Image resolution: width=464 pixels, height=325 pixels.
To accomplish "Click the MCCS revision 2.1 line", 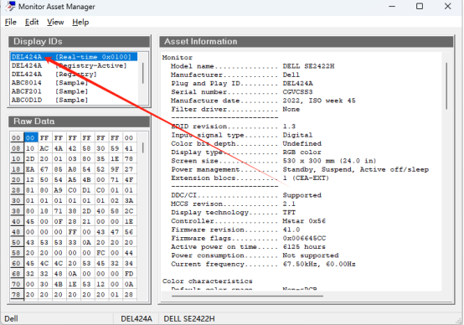I will (x=233, y=204).
